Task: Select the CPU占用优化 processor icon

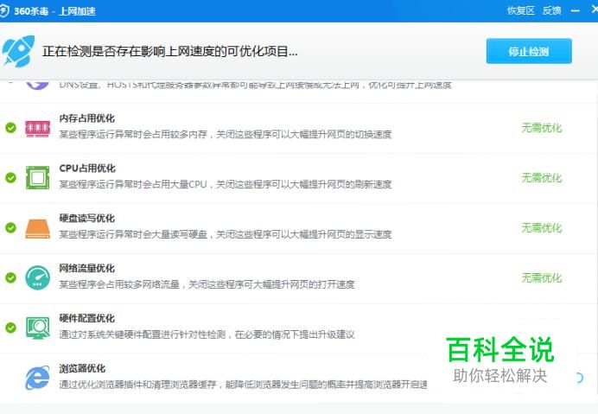Action: tap(37, 178)
